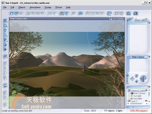Collapse the Main Camera panel arrow
The height and width of the screenshot is (114, 152).
(149, 57)
